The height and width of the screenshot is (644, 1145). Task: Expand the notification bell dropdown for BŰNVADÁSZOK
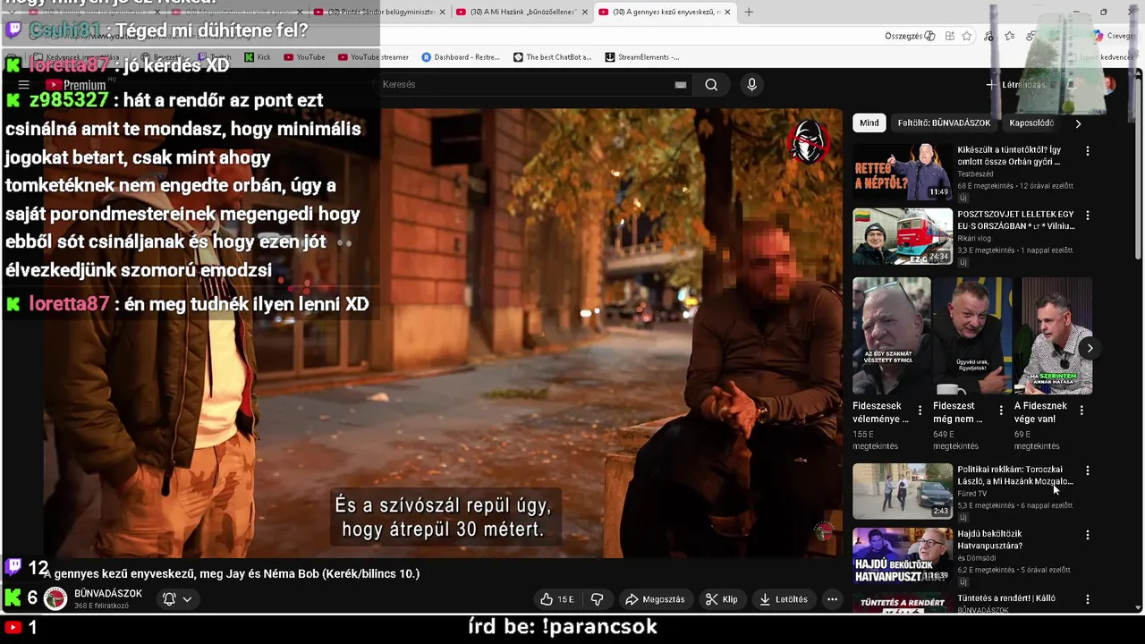point(177,599)
